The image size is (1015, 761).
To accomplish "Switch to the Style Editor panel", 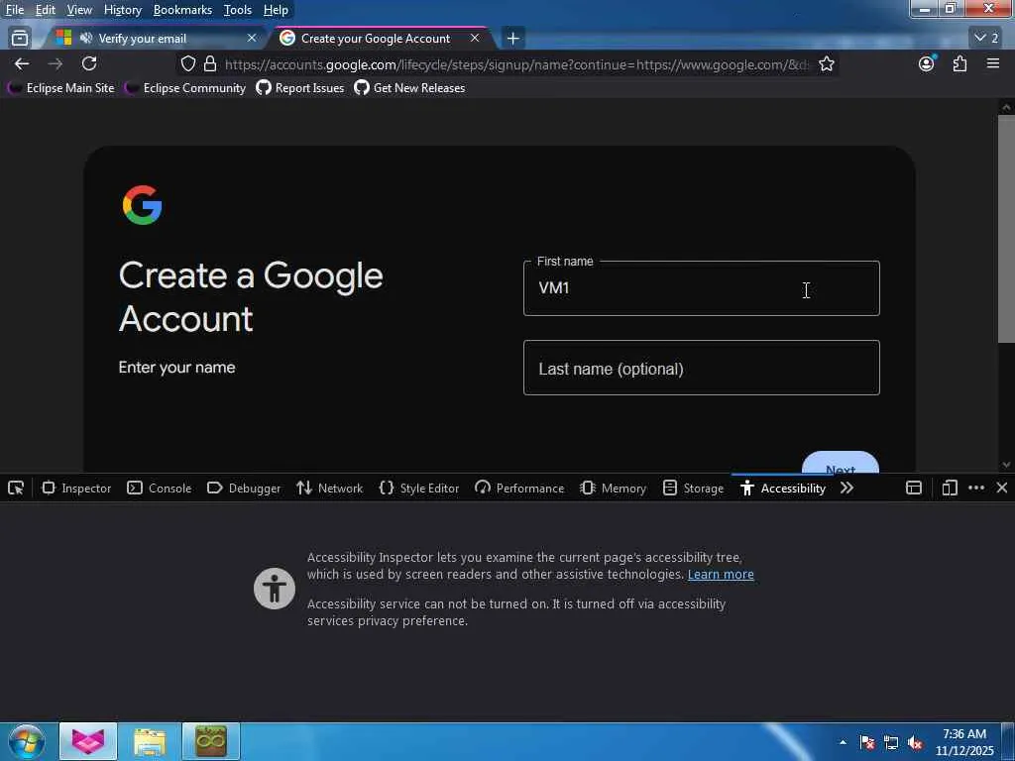I will 419,488.
